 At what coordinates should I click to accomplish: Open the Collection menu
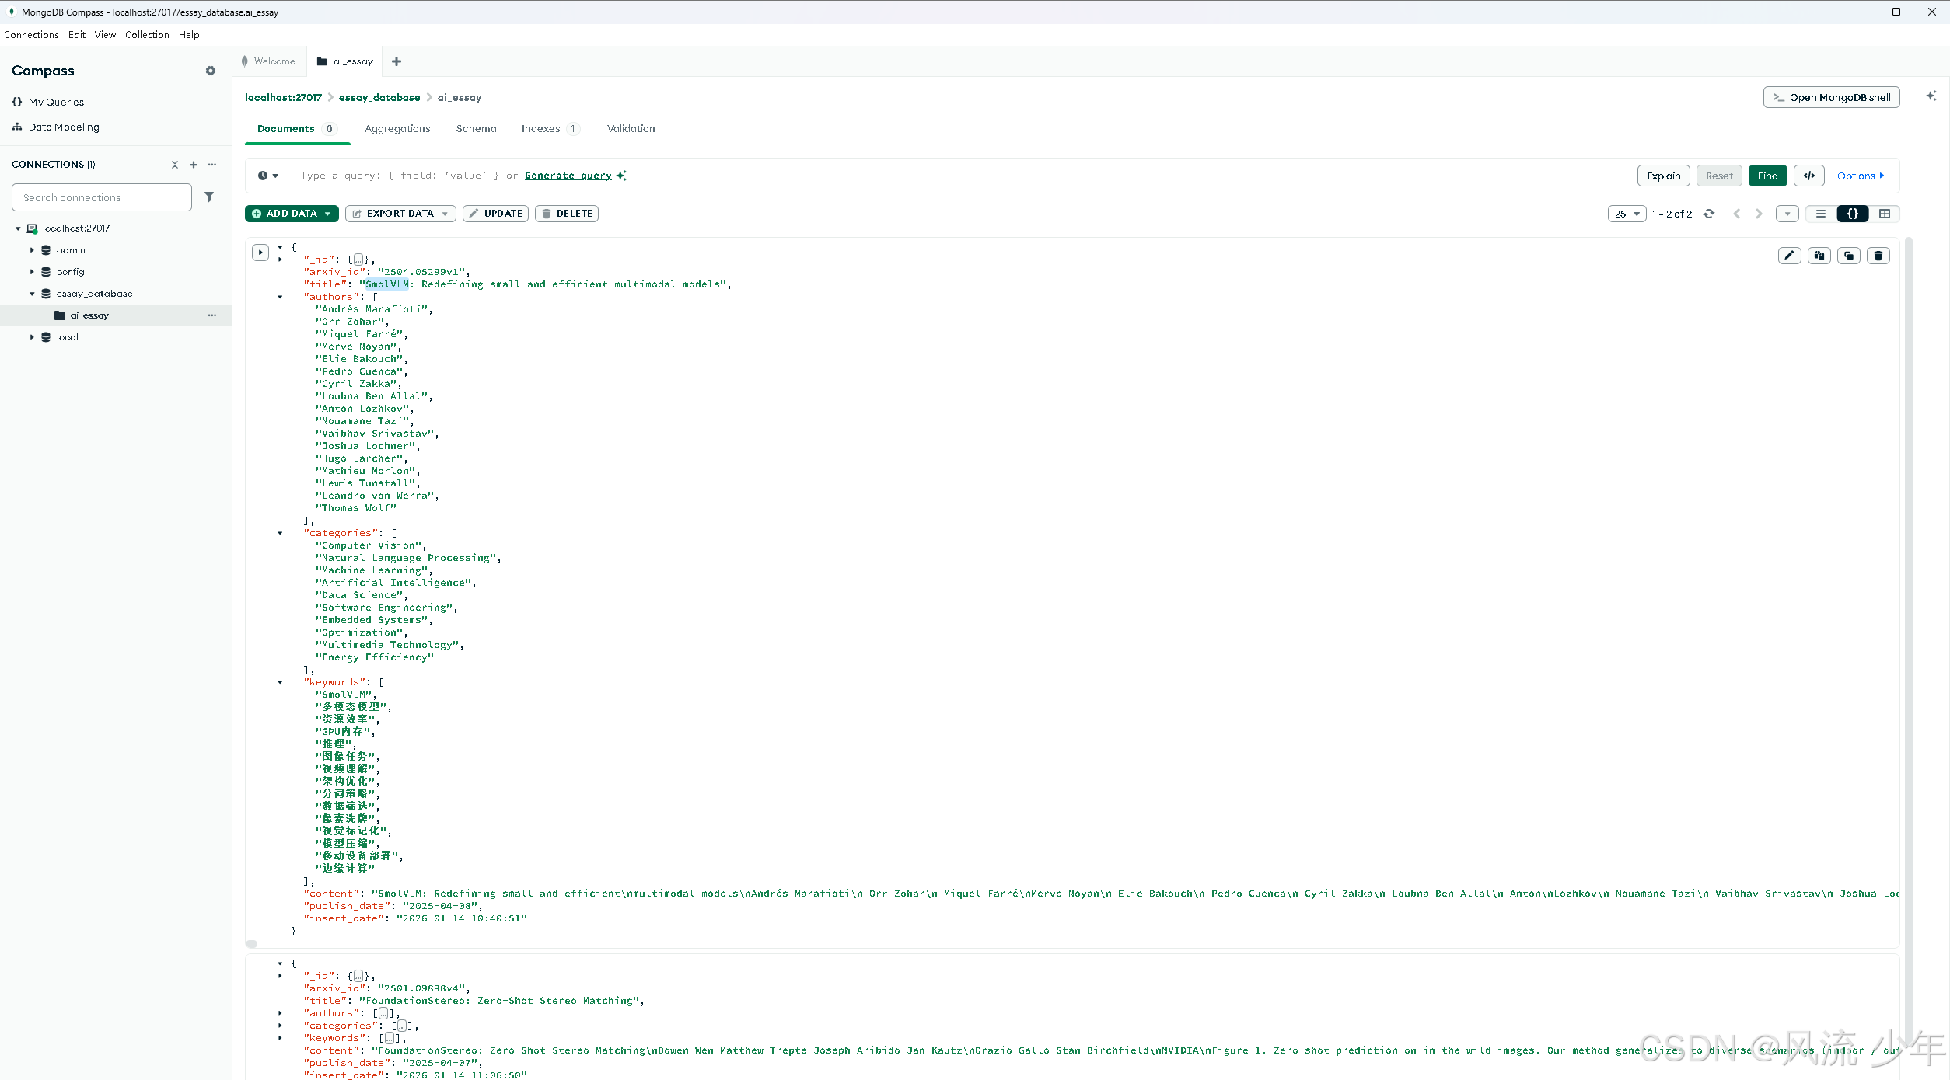[147, 35]
